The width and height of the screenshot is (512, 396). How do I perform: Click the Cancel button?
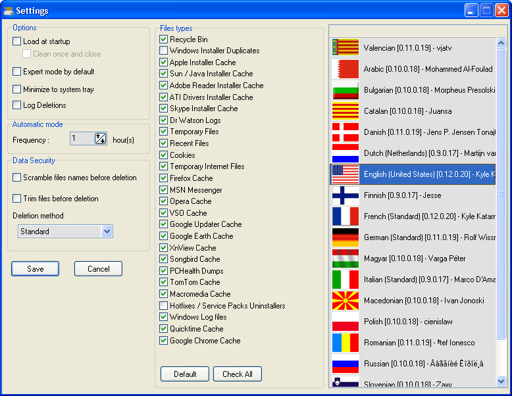98,268
